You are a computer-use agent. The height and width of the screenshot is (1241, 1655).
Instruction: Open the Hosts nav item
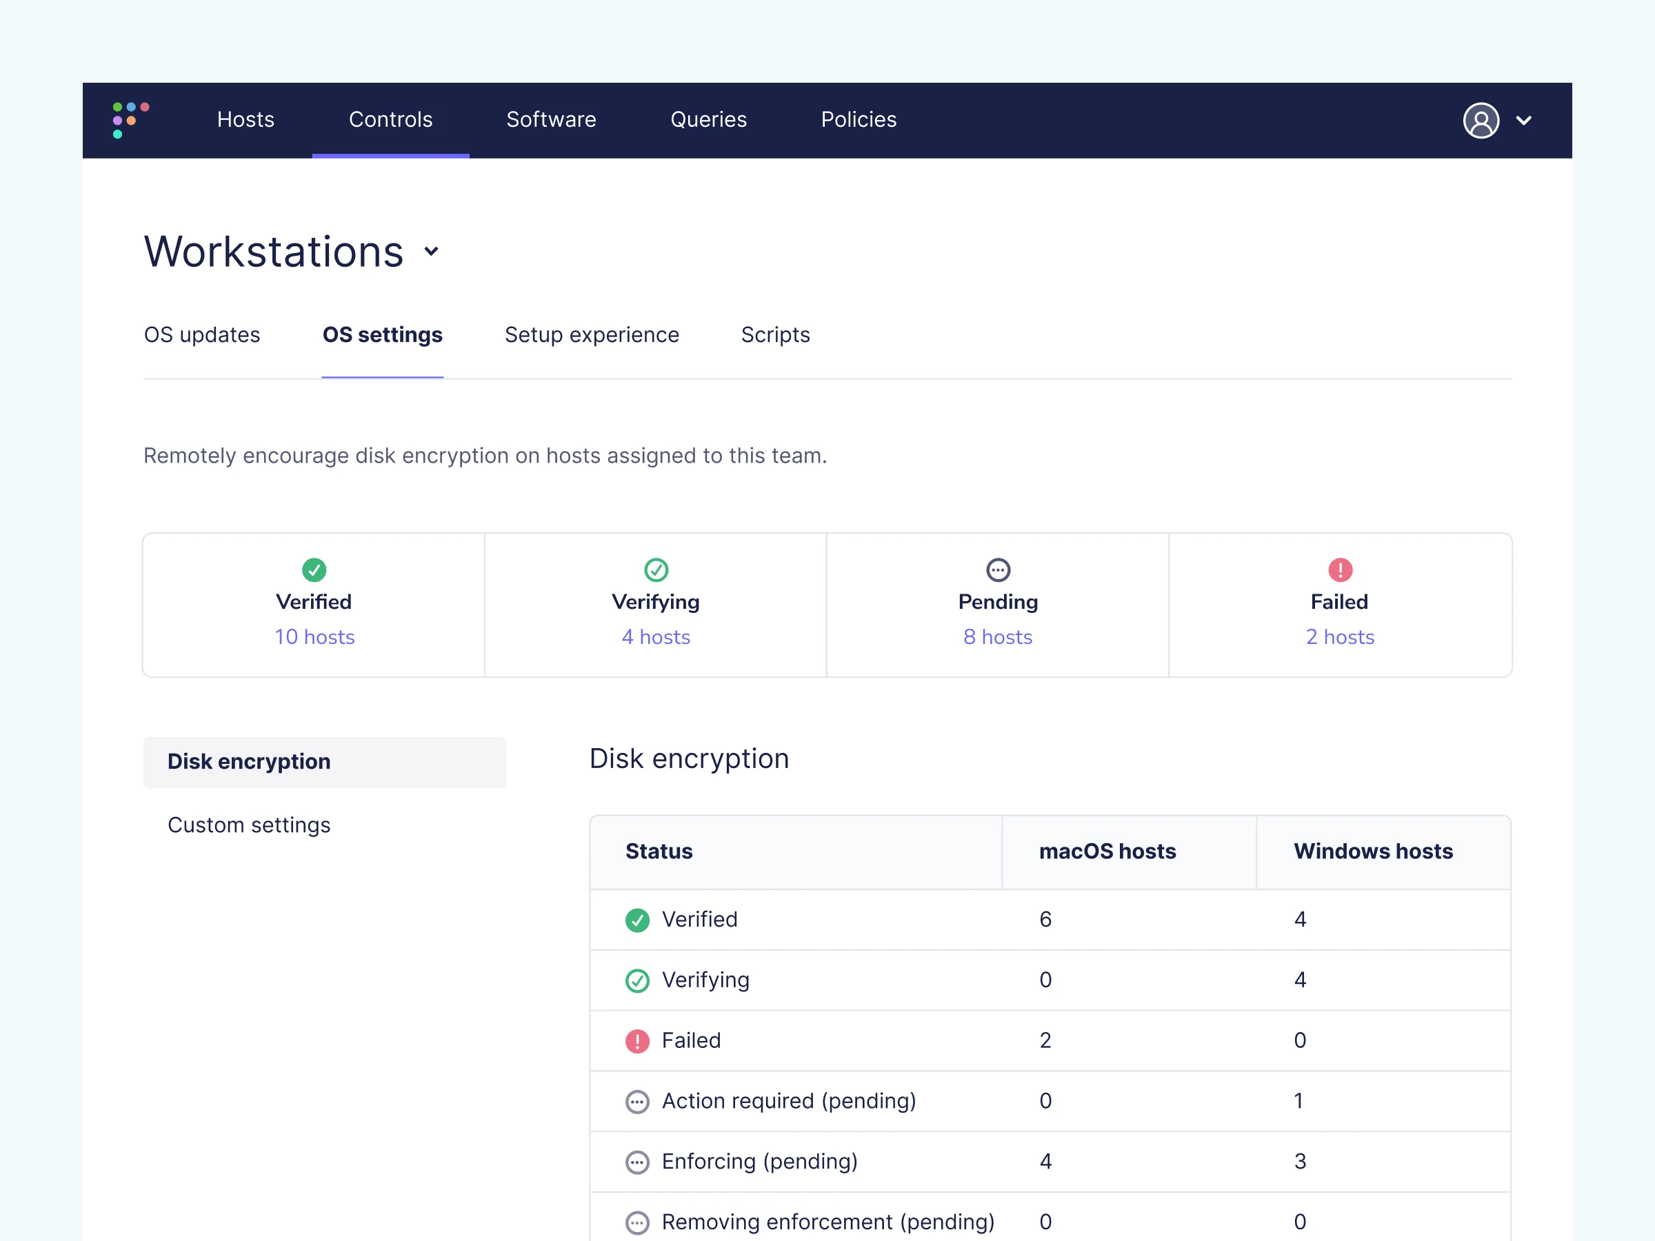click(245, 120)
